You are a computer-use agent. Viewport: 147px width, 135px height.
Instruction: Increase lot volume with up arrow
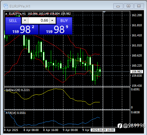[52, 20]
